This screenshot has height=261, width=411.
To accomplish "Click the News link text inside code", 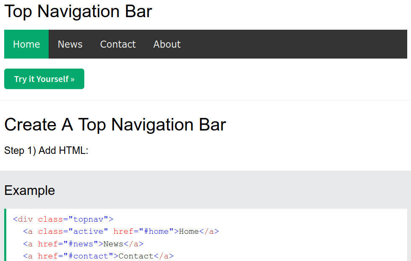I will 113,244.
